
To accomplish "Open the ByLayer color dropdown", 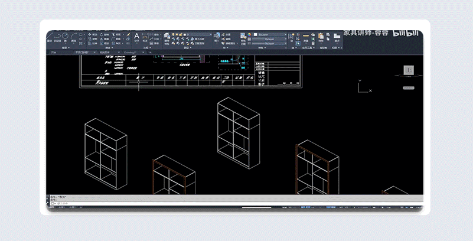I will tap(270, 34).
